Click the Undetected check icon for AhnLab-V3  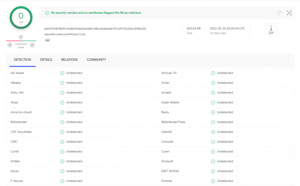pos(213,73)
